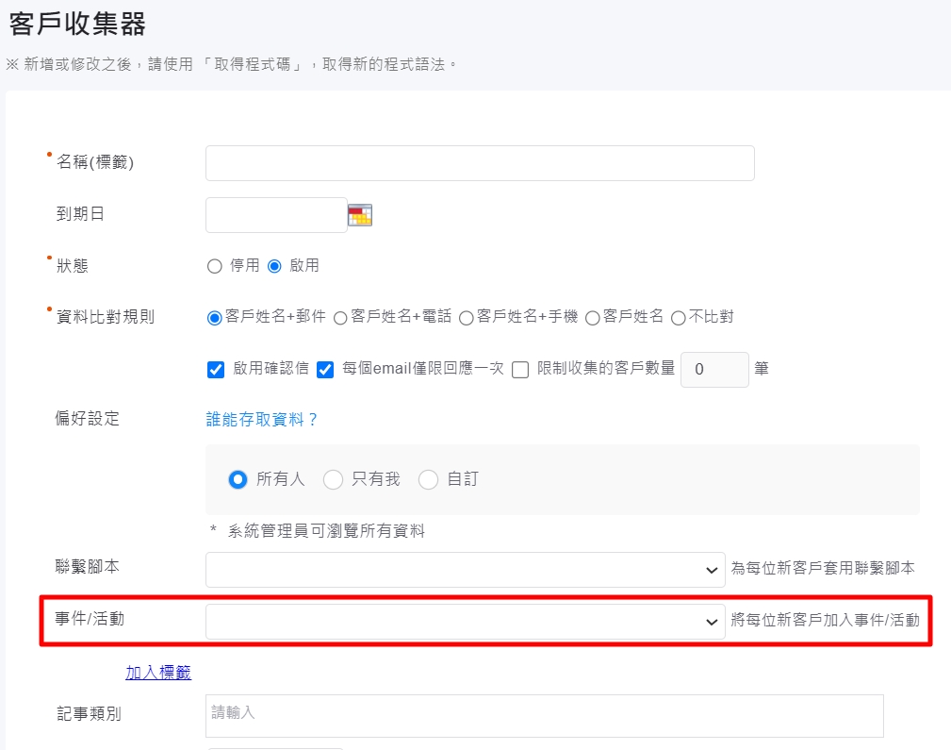Choose 客戶姓名+郵件 matching rule
This screenshot has width=951, height=750.
[x=214, y=318]
